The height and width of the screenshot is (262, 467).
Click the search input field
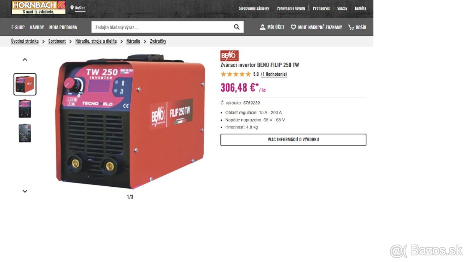[162, 27]
